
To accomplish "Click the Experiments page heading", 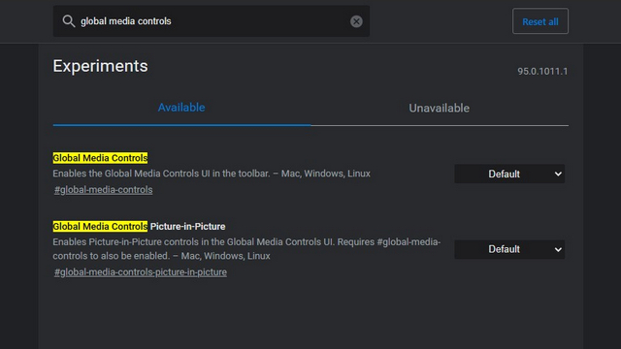I will pos(100,66).
